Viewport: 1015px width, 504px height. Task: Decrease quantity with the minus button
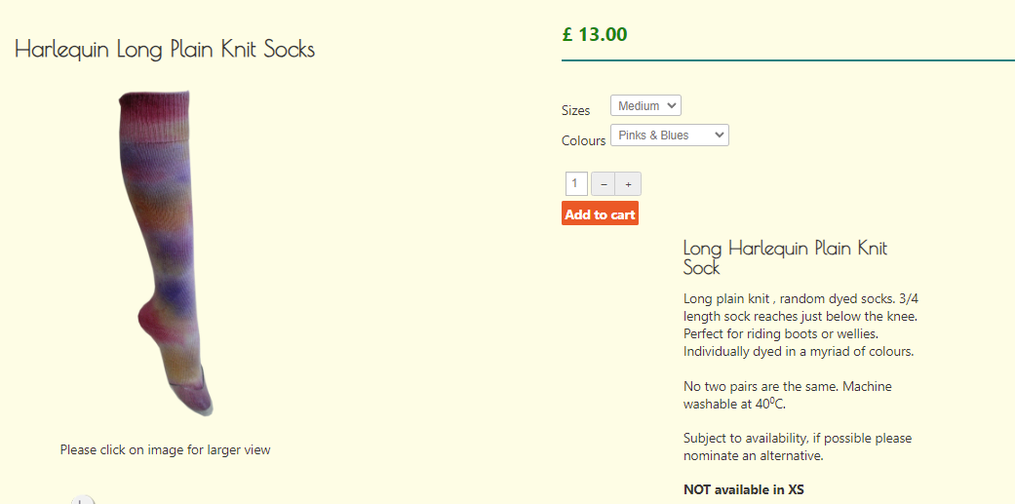click(x=604, y=184)
